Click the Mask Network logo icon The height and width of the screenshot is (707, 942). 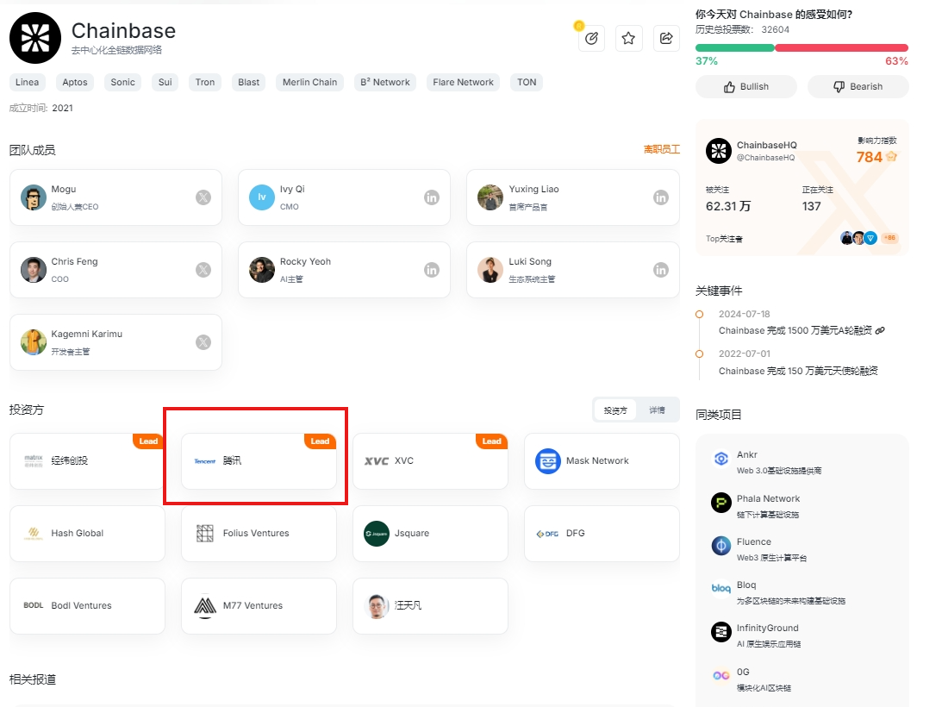click(548, 461)
